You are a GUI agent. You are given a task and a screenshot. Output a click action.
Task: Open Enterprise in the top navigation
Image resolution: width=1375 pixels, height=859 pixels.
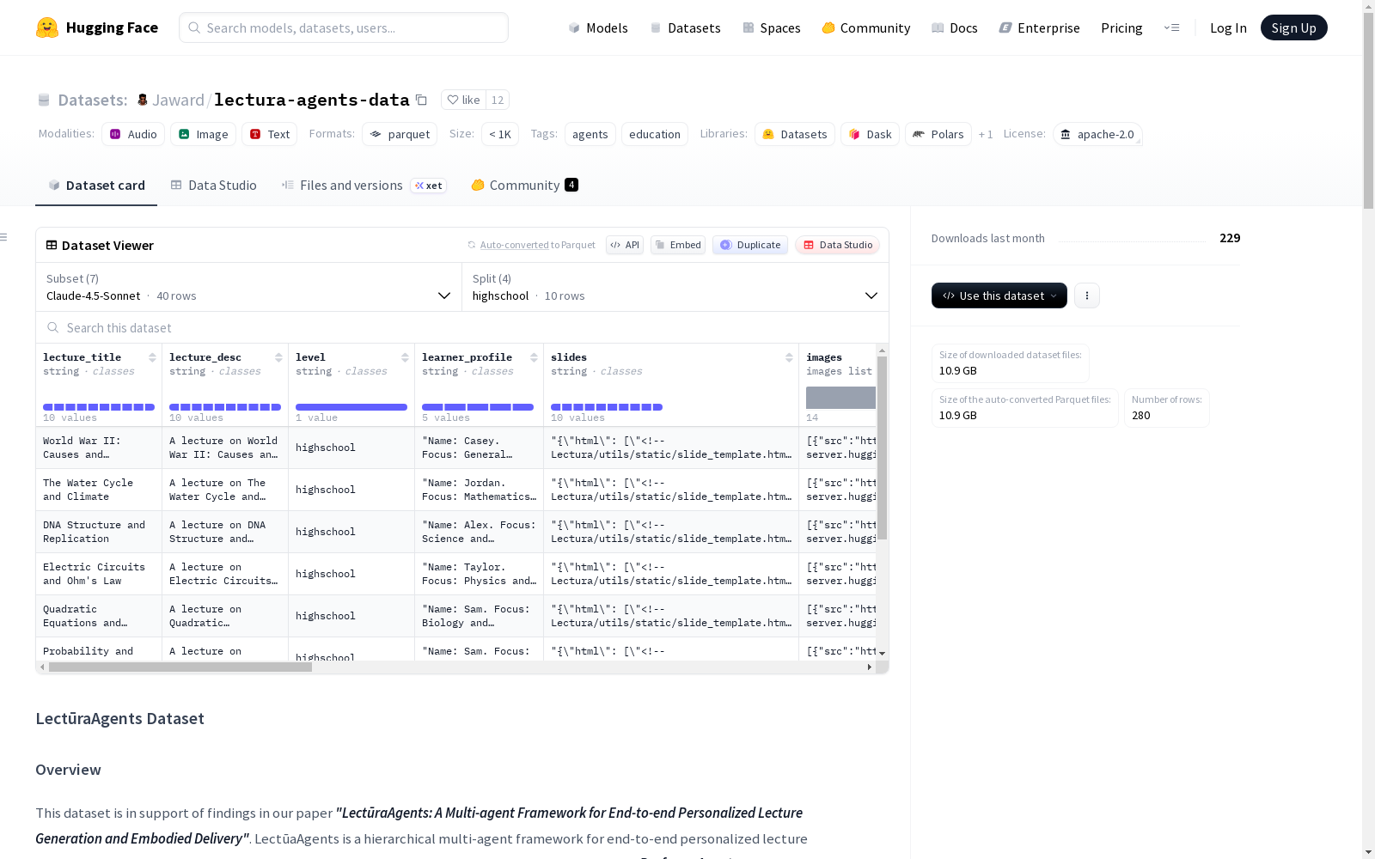coord(1040,27)
